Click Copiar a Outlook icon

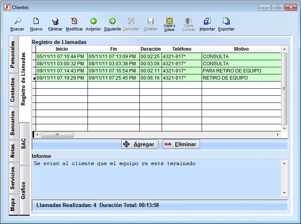[169, 21]
